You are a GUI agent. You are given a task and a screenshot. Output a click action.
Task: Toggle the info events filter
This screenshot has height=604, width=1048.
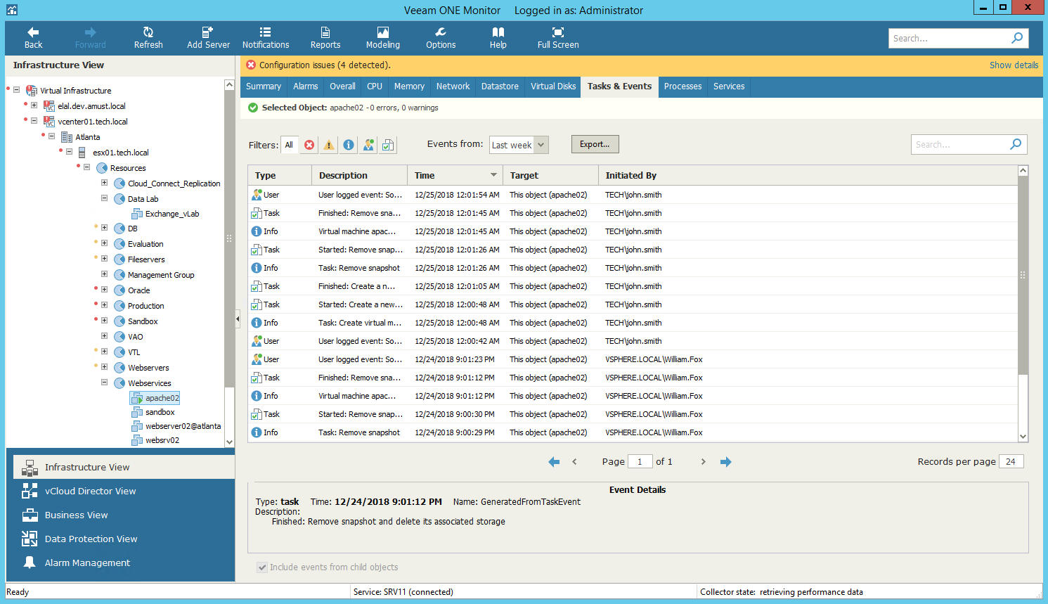coord(349,145)
